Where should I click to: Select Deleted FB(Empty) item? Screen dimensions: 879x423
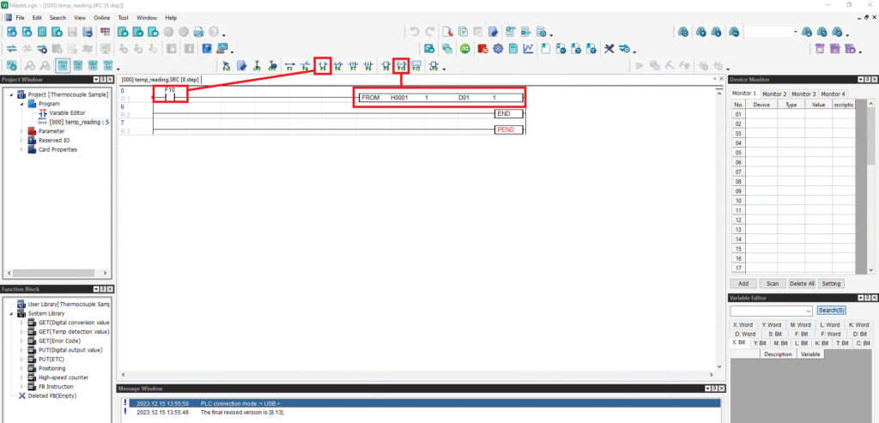(52, 396)
